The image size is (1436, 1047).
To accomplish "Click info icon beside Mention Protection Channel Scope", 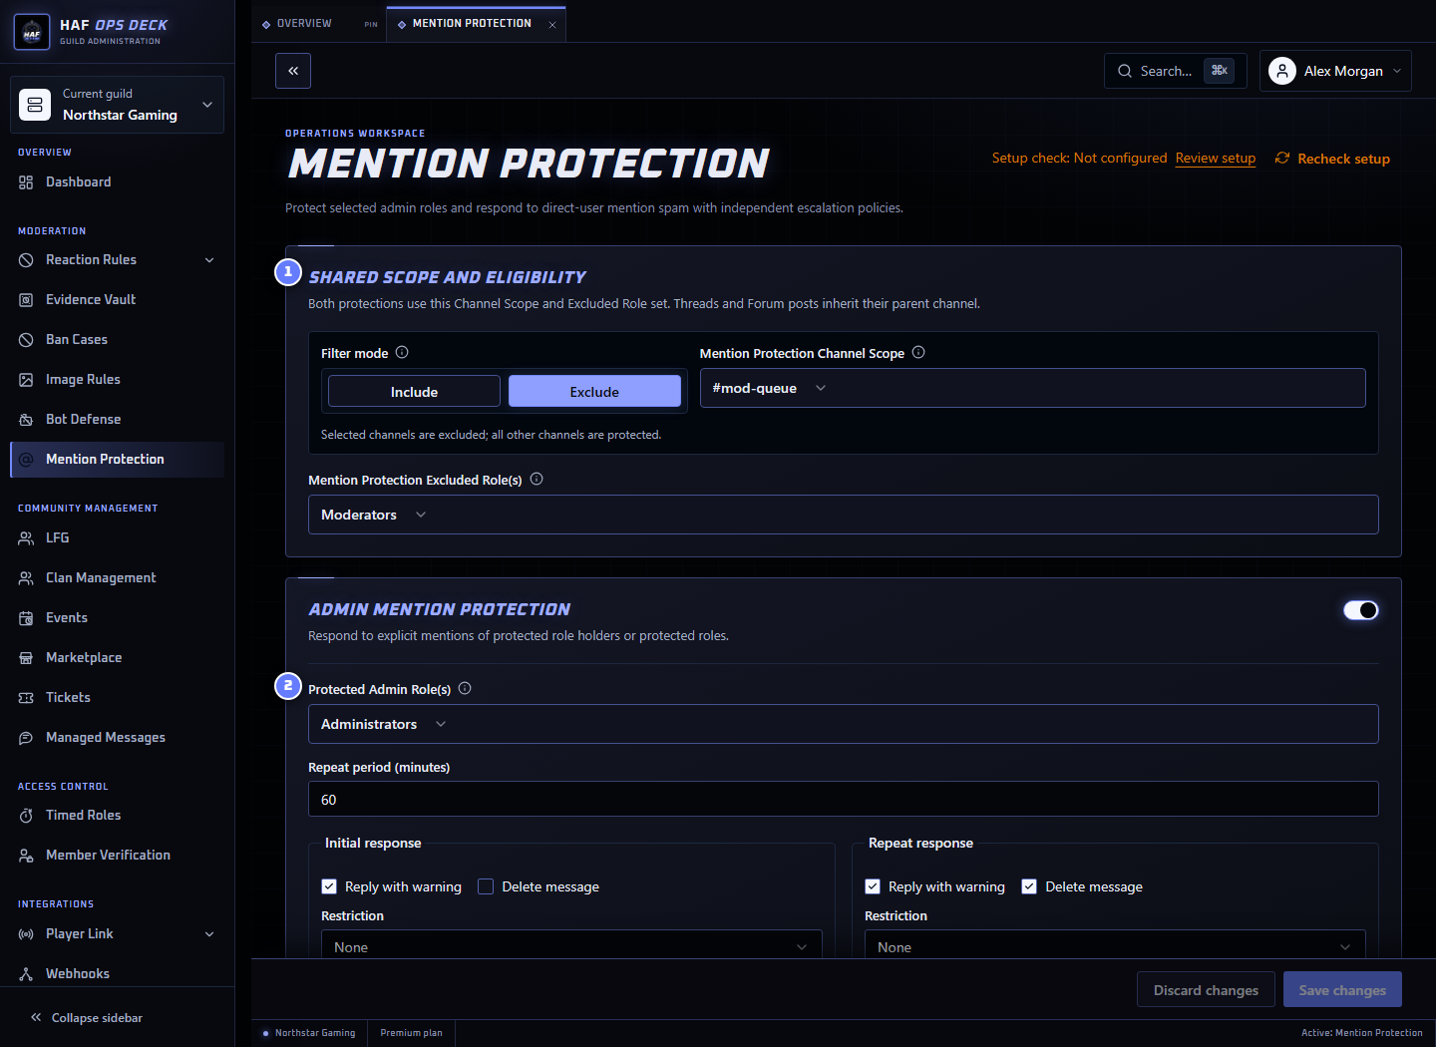I will coord(918,352).
